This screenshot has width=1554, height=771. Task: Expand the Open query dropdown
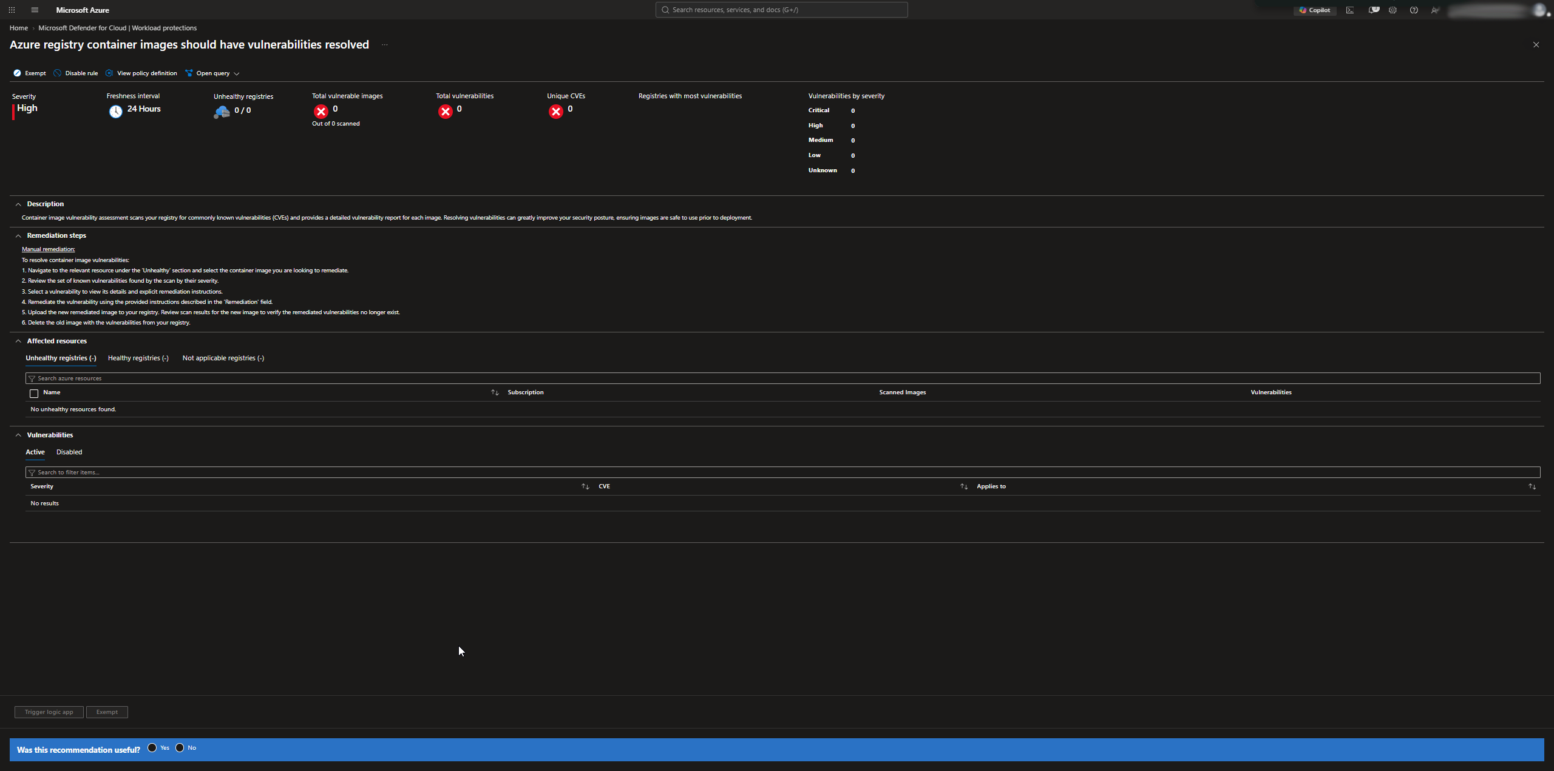(212, 73)
